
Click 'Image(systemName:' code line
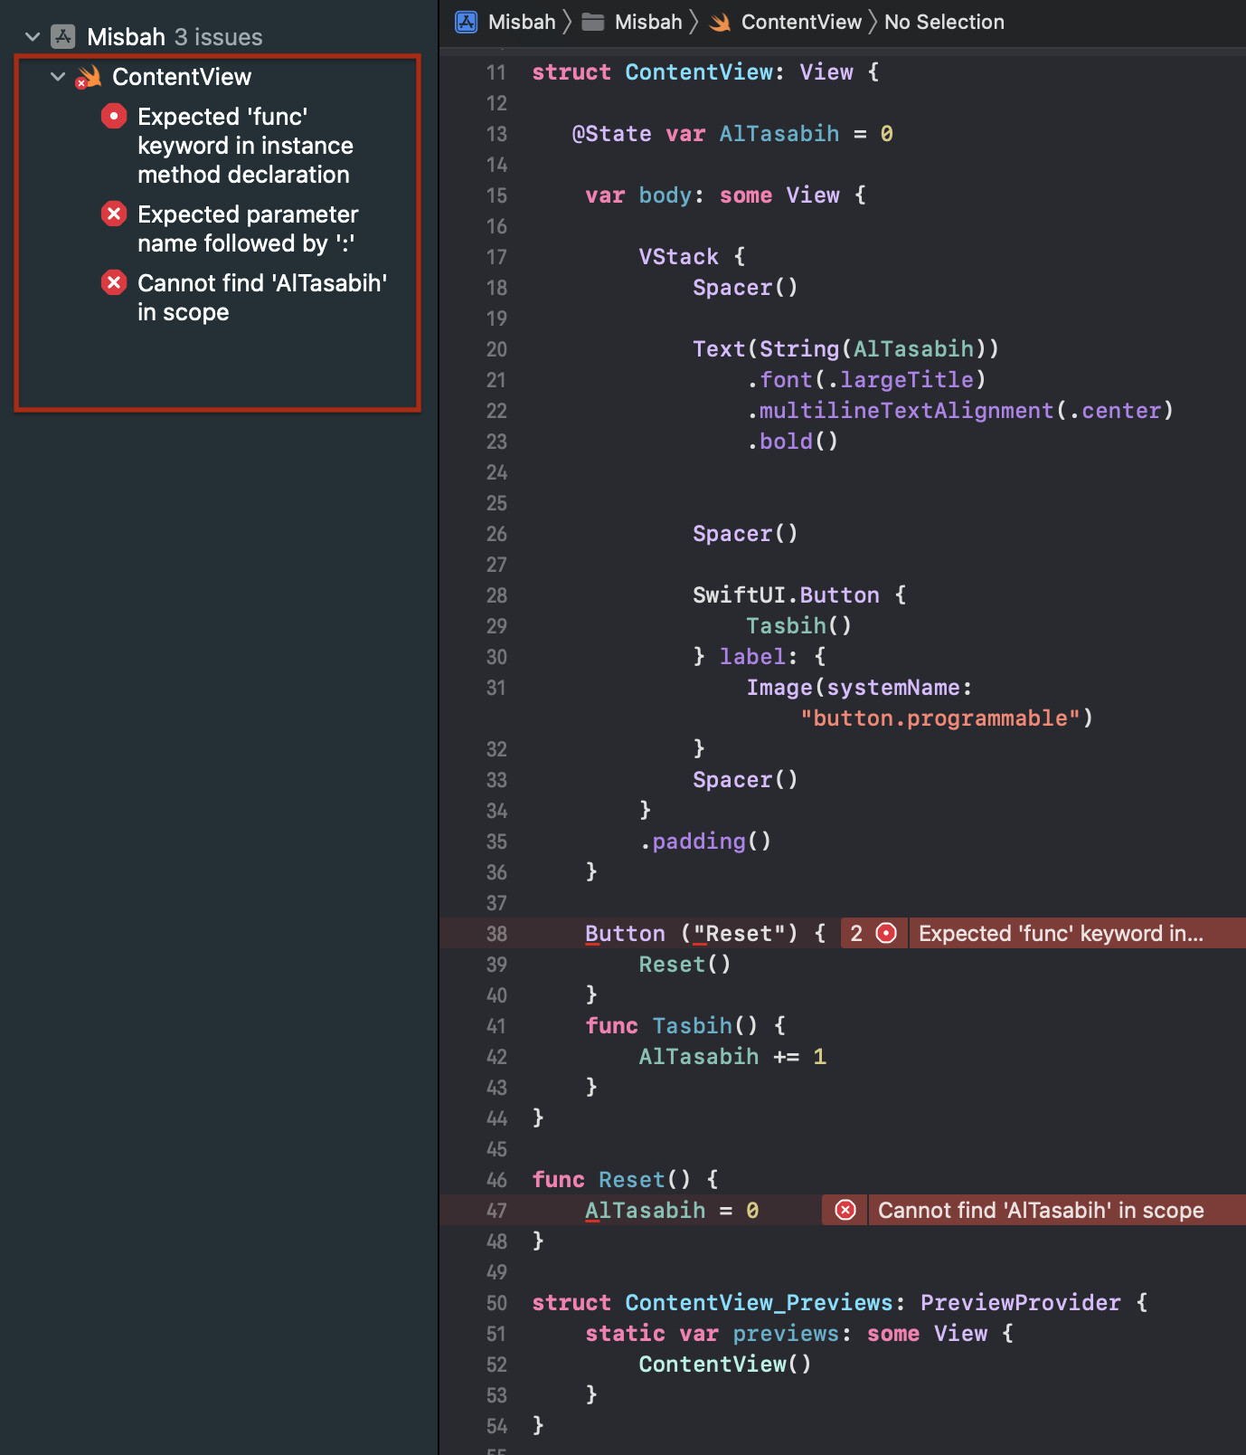click(x=859, y=688)
